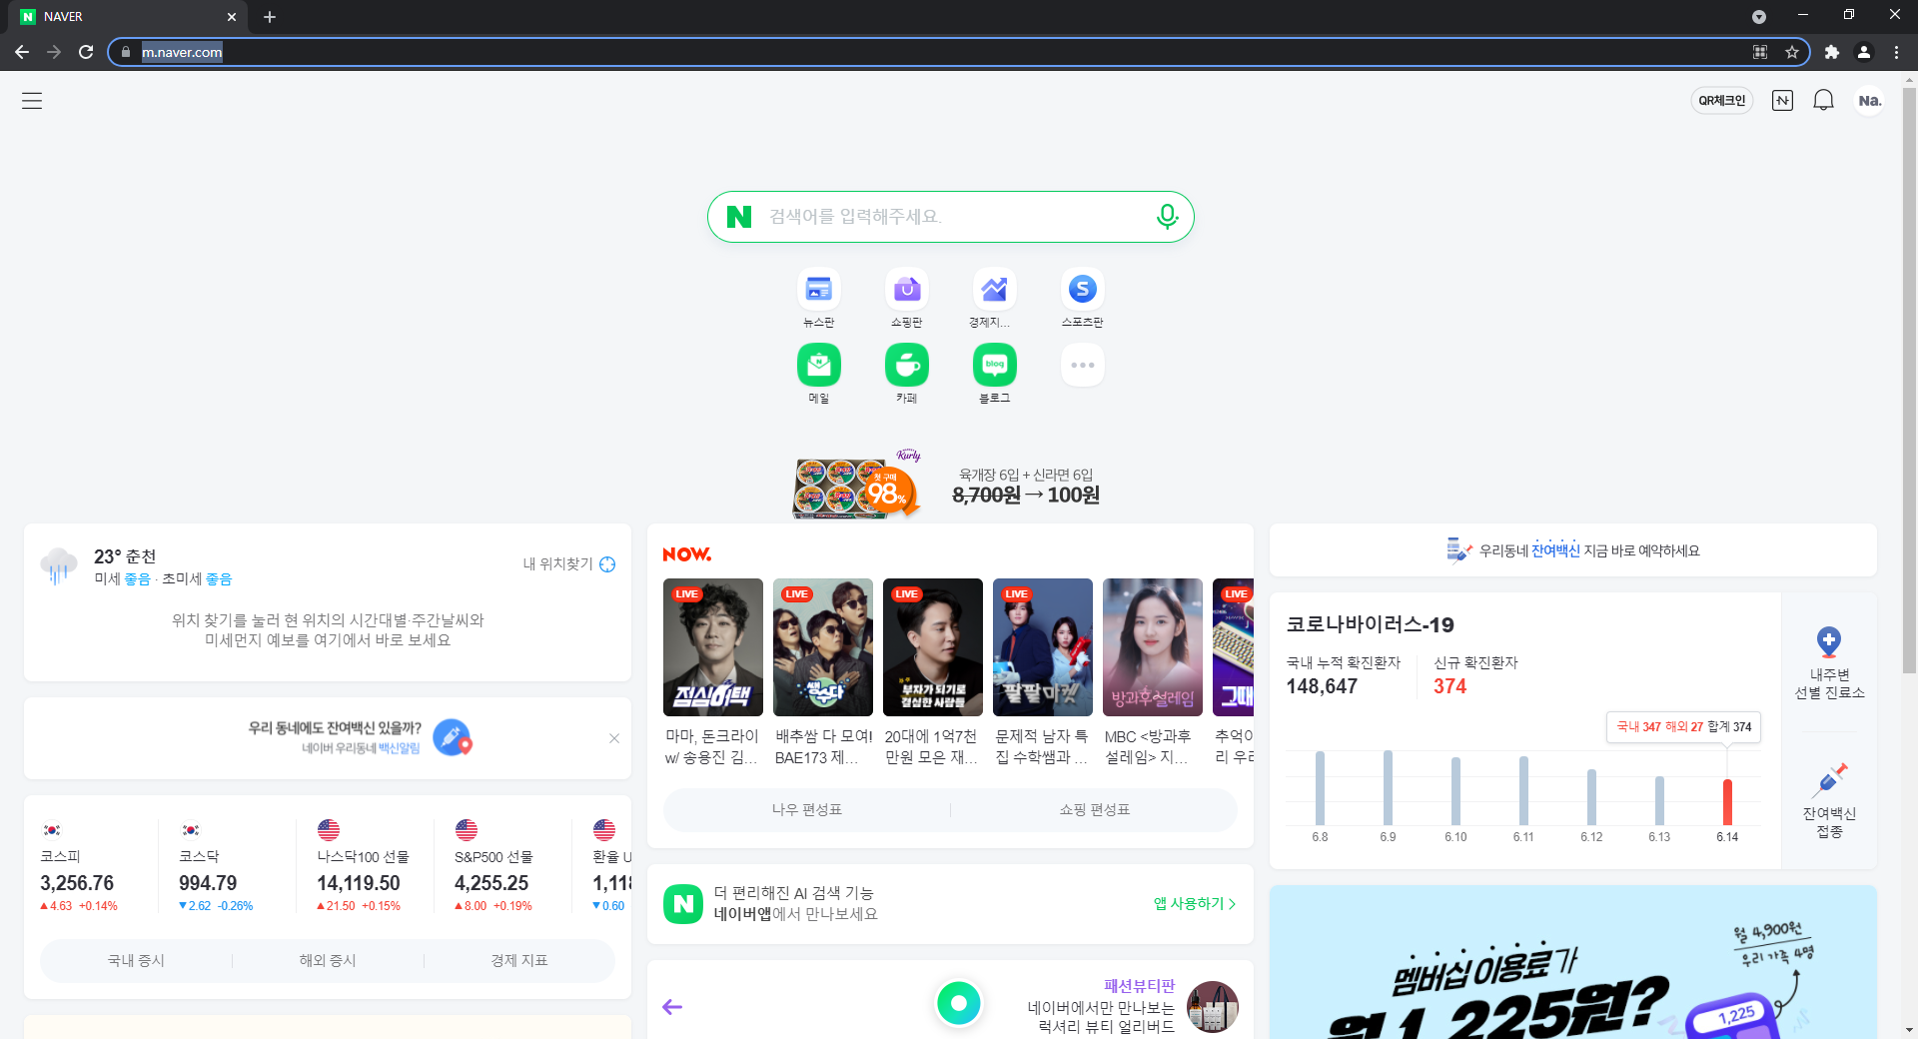Click the voice search microphone icon
Image resolution: width=1918 pixels, height=1039 pixels.
[1167, 217]
